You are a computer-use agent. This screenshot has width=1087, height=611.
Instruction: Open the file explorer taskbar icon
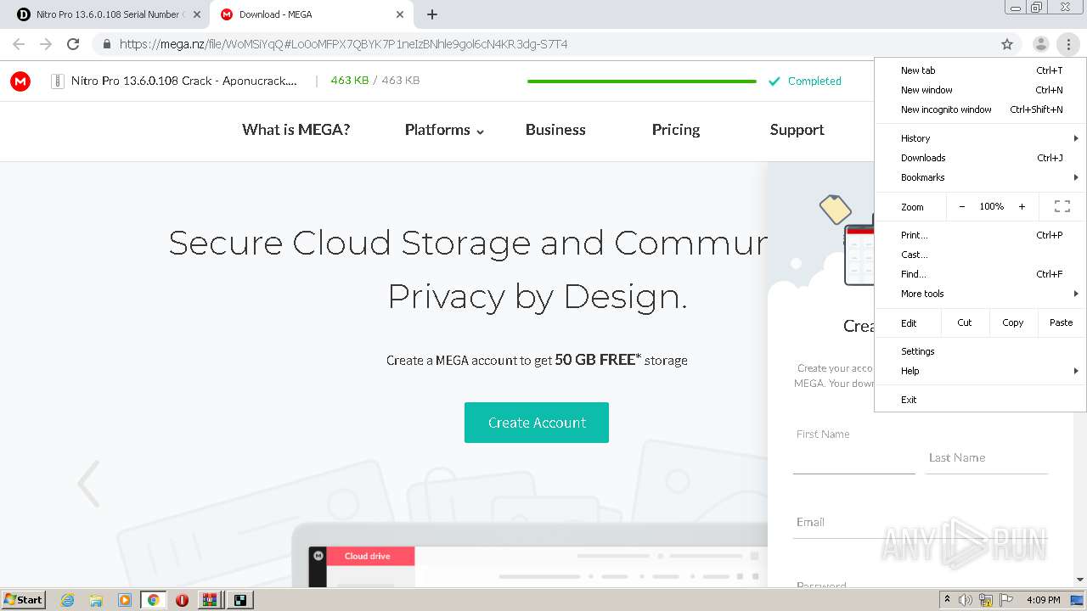(x=96, y=600)
